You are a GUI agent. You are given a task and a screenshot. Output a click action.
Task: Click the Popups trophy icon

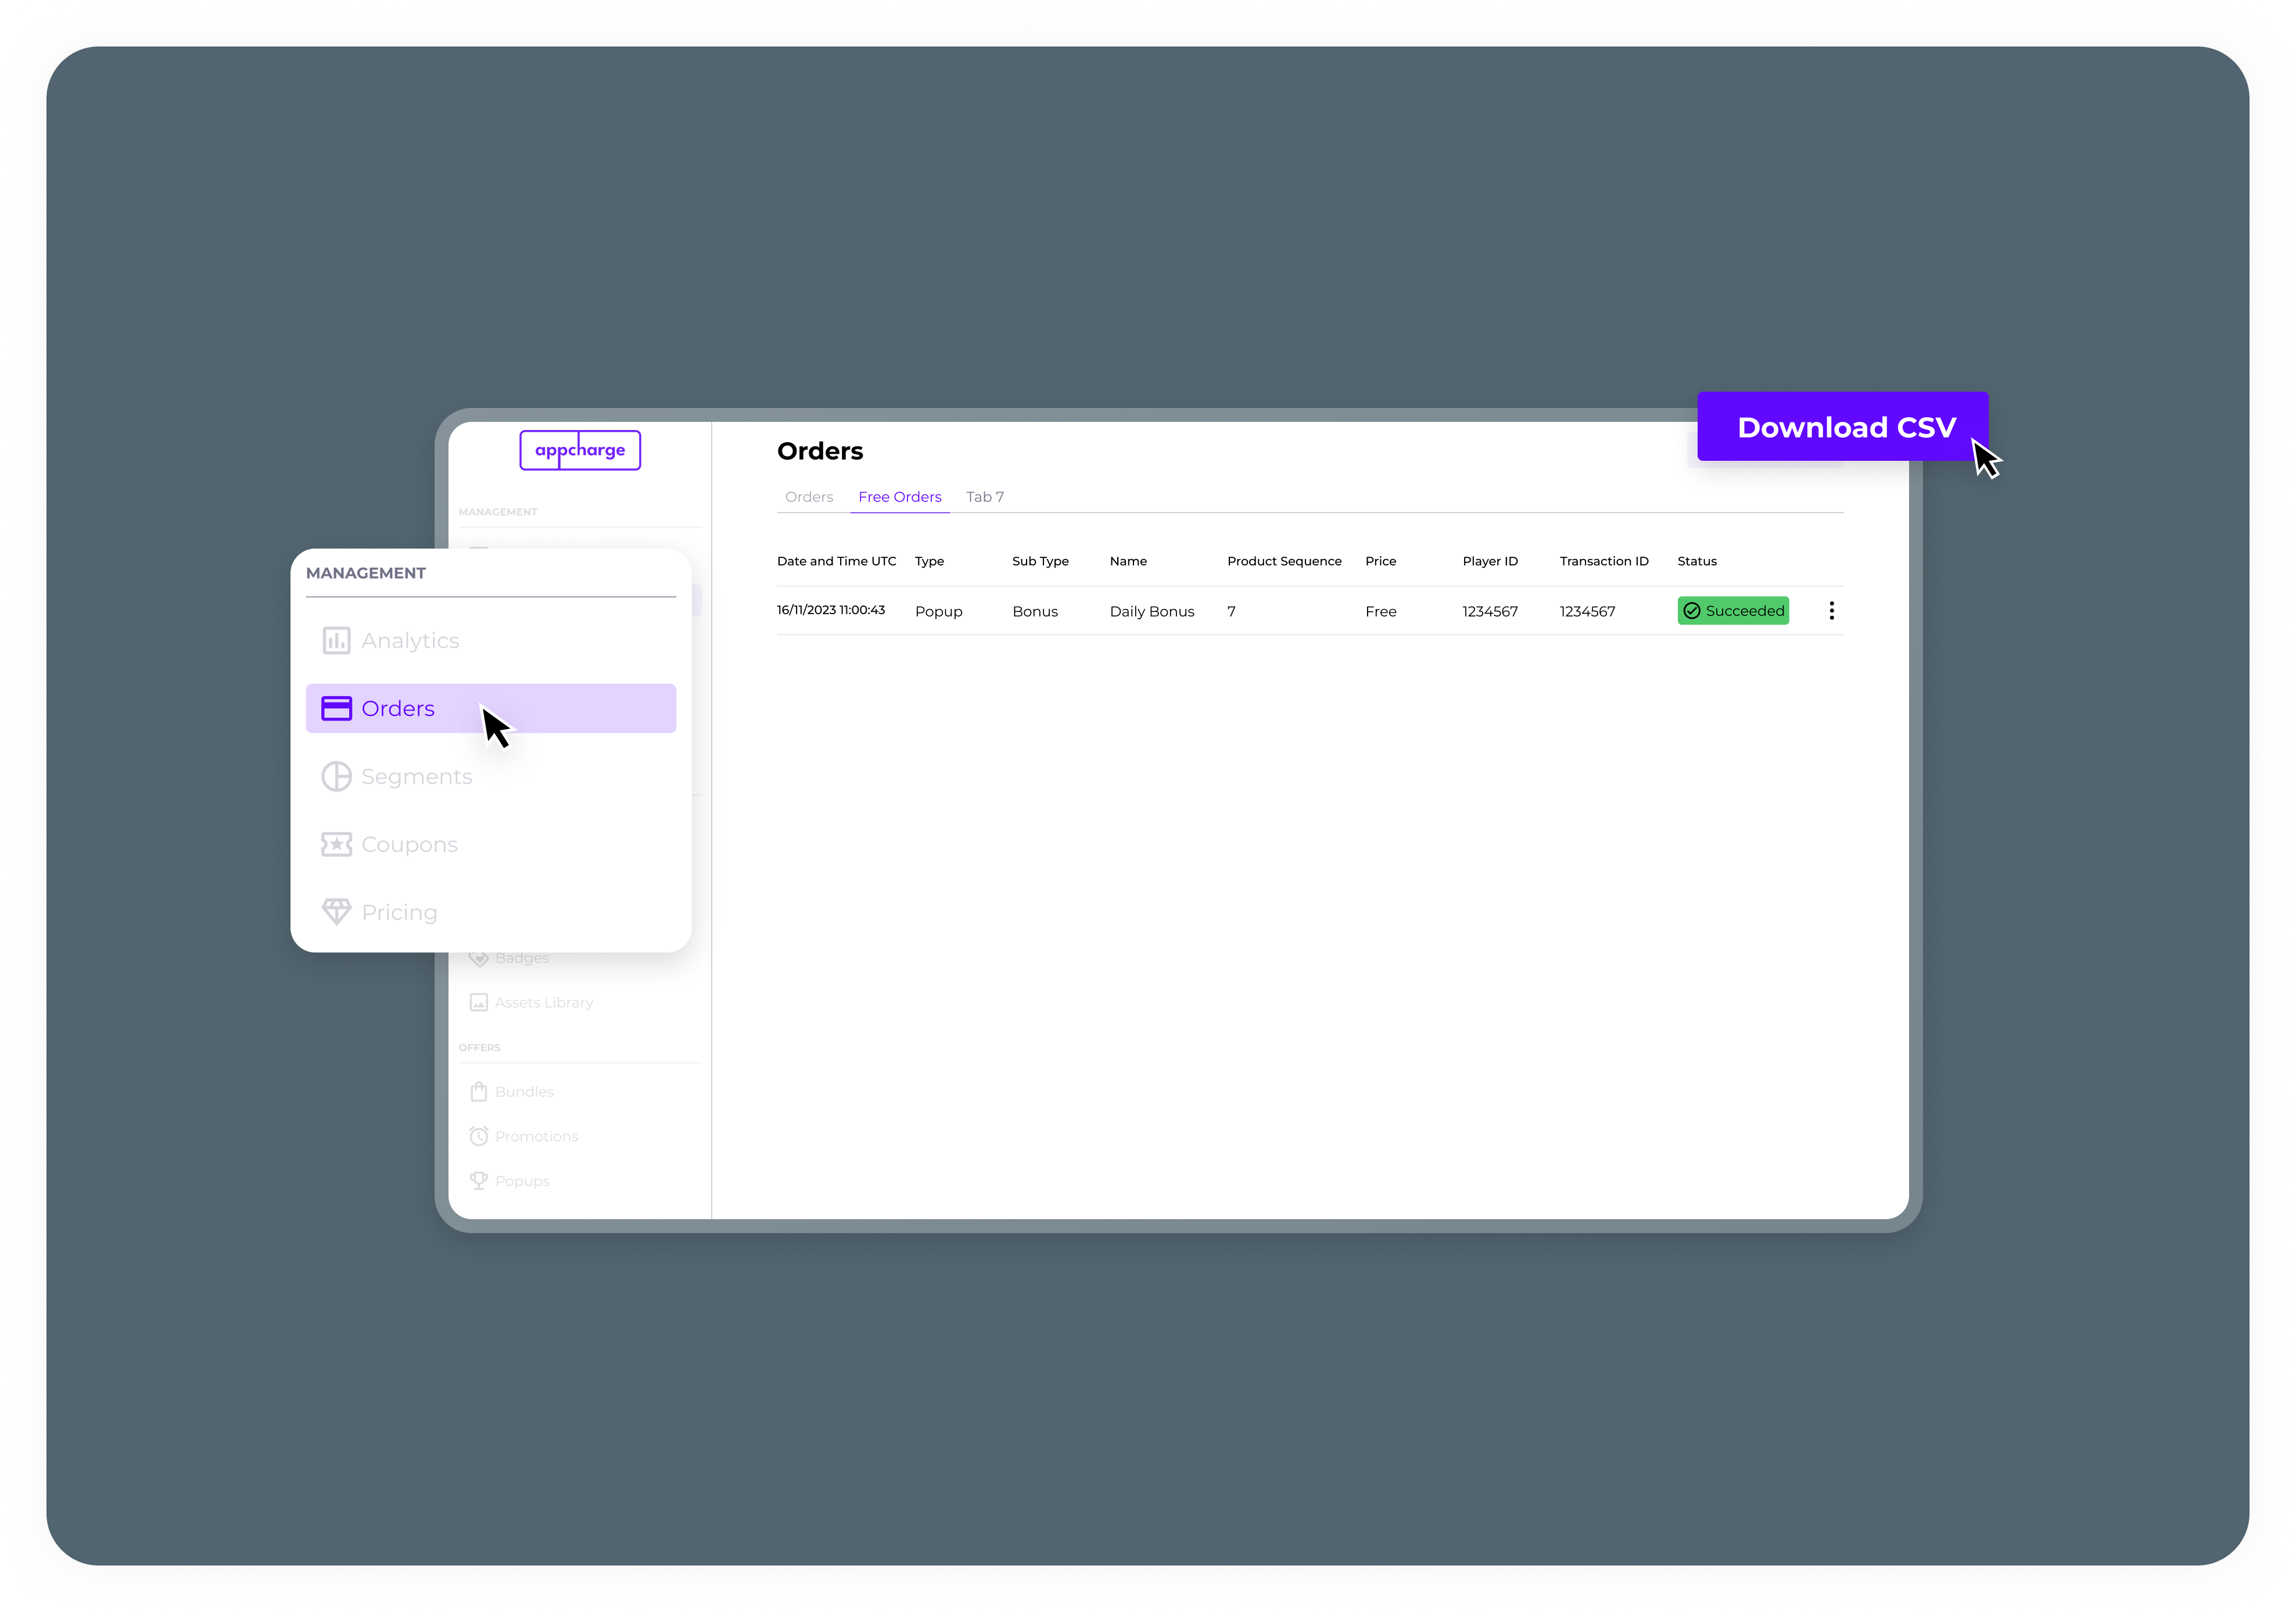pos(479,1181)
